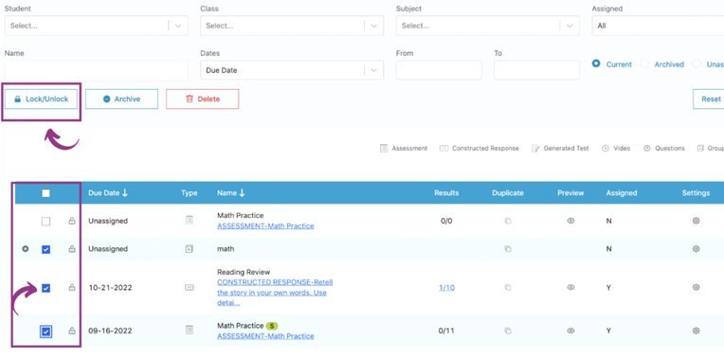This screenshot has width=724, height=359.
Task: Uncheck the 09-16-2022 Math Practice checkbox
Action: click(46, 332)
